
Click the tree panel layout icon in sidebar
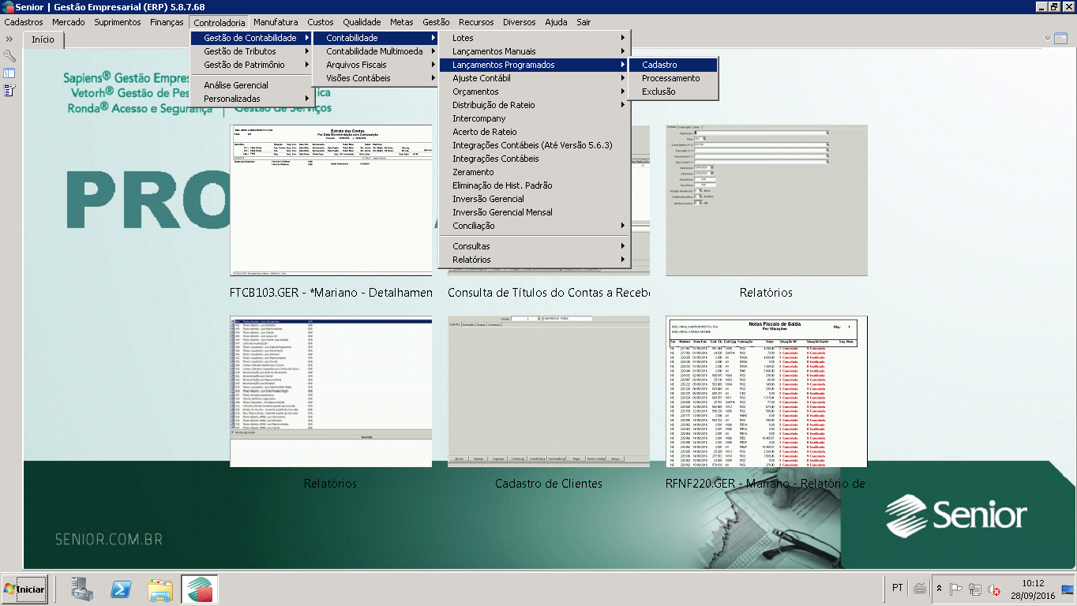coord(9,73)
